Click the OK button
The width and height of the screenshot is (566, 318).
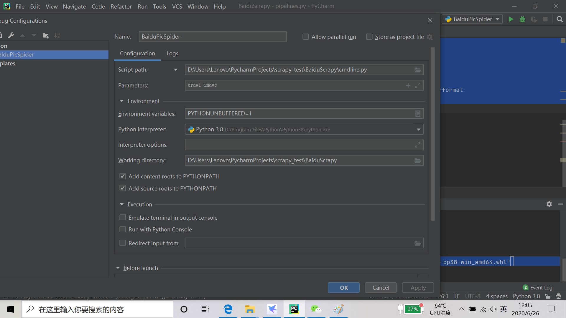pyautogui.click(x=343, y=288)
